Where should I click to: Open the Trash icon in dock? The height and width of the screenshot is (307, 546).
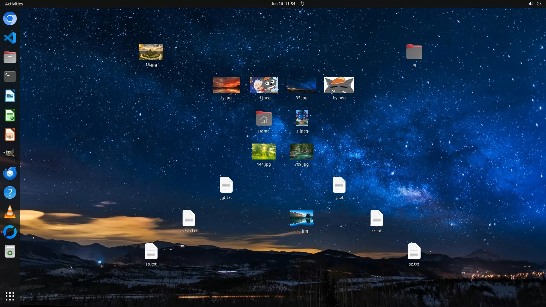coord(10,252)
